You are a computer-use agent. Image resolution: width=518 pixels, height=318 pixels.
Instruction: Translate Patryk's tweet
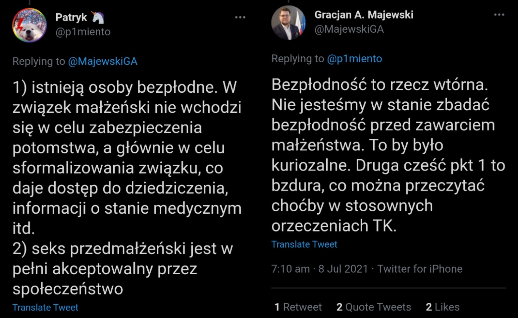tap(45, 307)
